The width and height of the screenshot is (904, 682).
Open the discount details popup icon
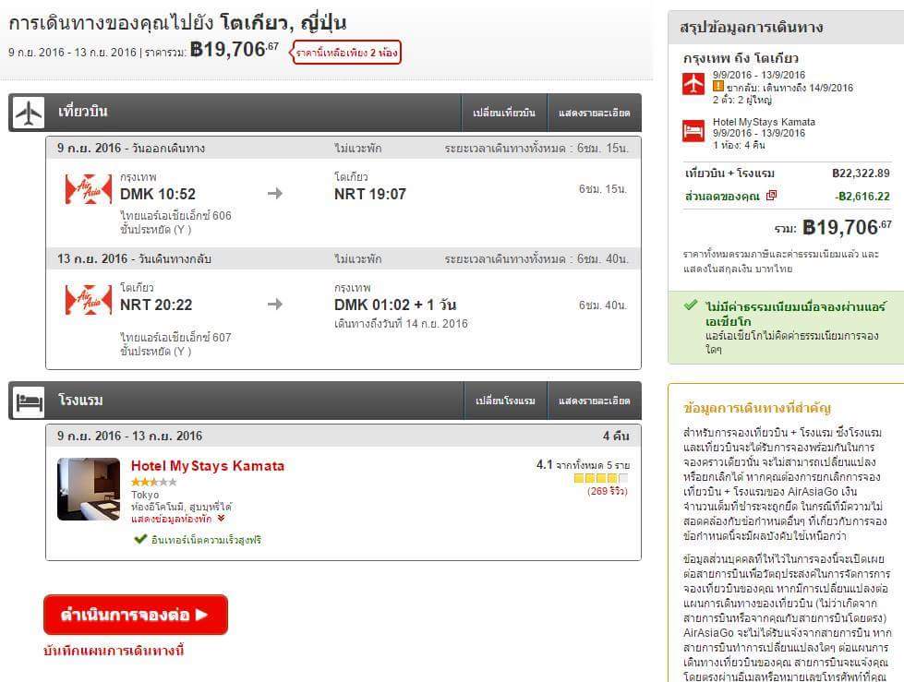771,196
